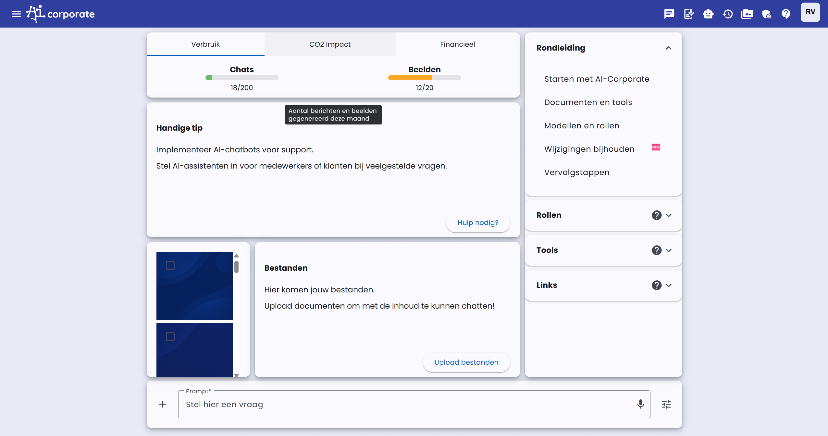Open the chat message icon in header

point(669,14)
